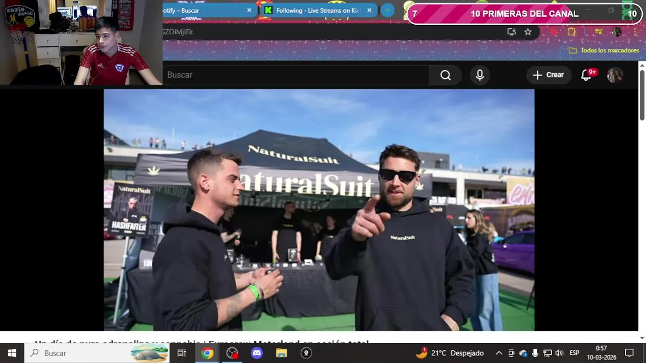Start voice search with microphone icon

[480, 75]
